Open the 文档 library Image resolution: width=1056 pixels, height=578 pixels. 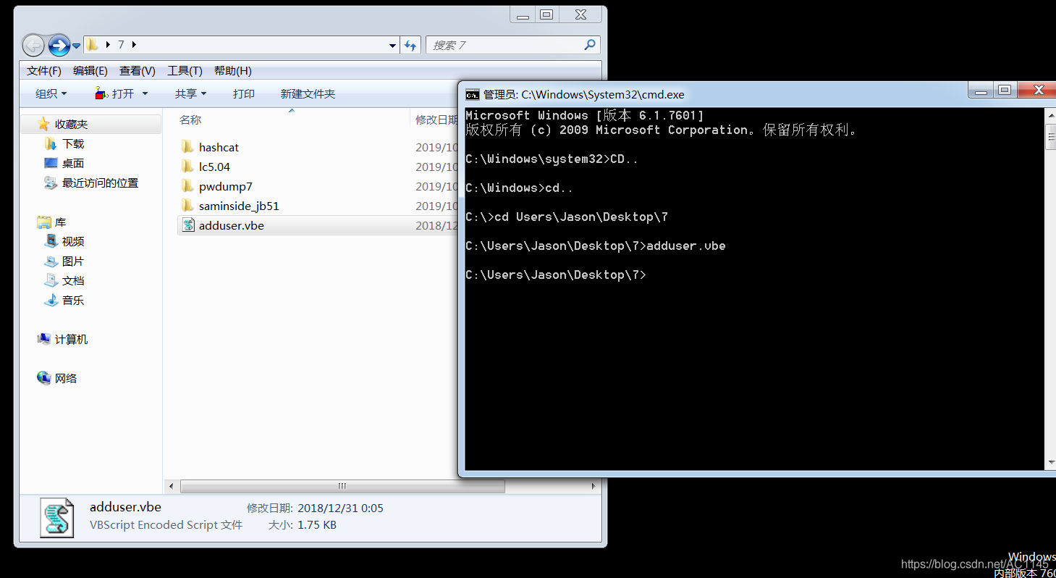click(73, 281)
